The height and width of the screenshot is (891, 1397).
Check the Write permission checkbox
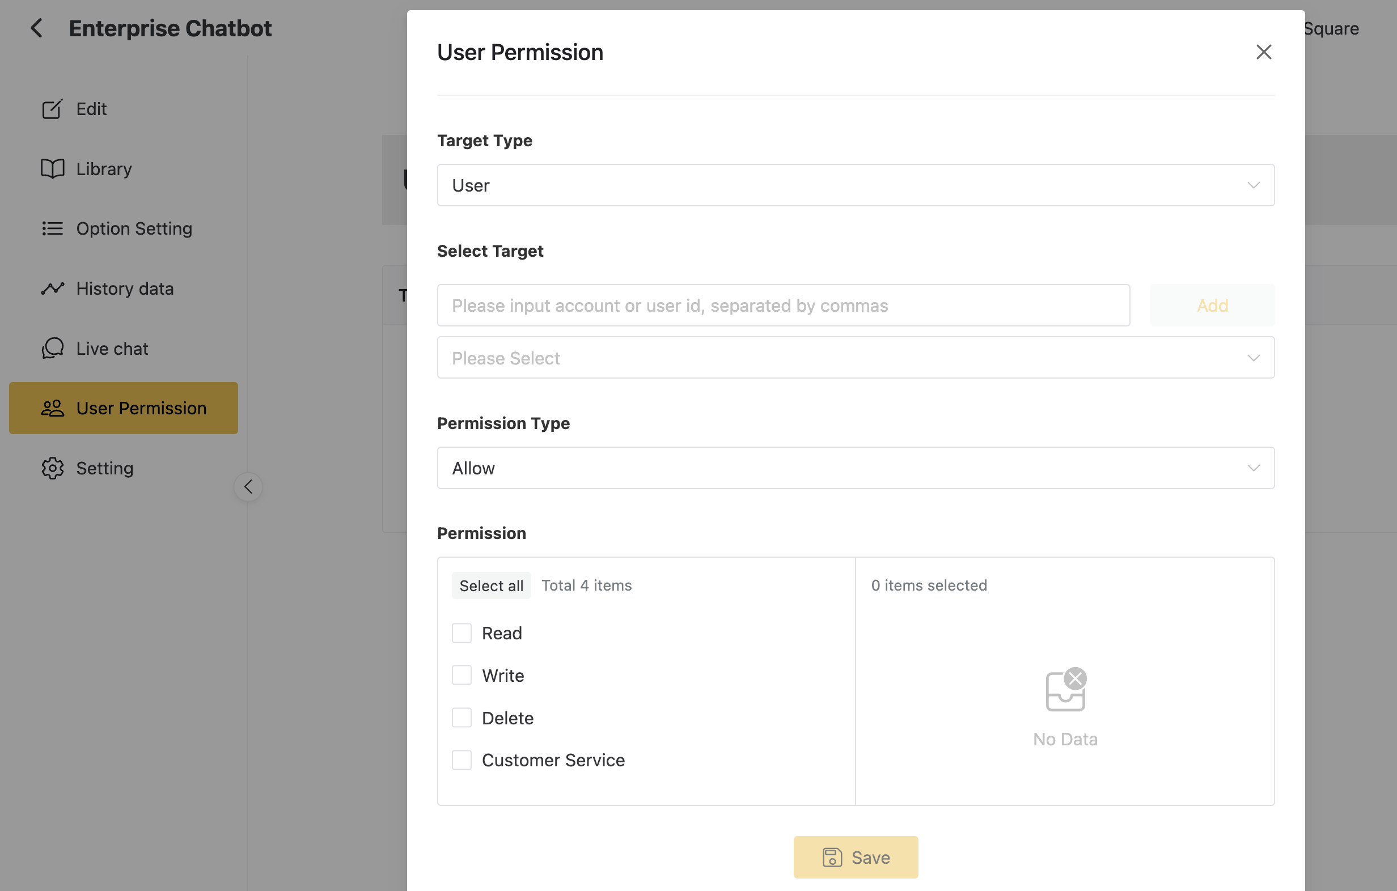(x=462, y=675)
